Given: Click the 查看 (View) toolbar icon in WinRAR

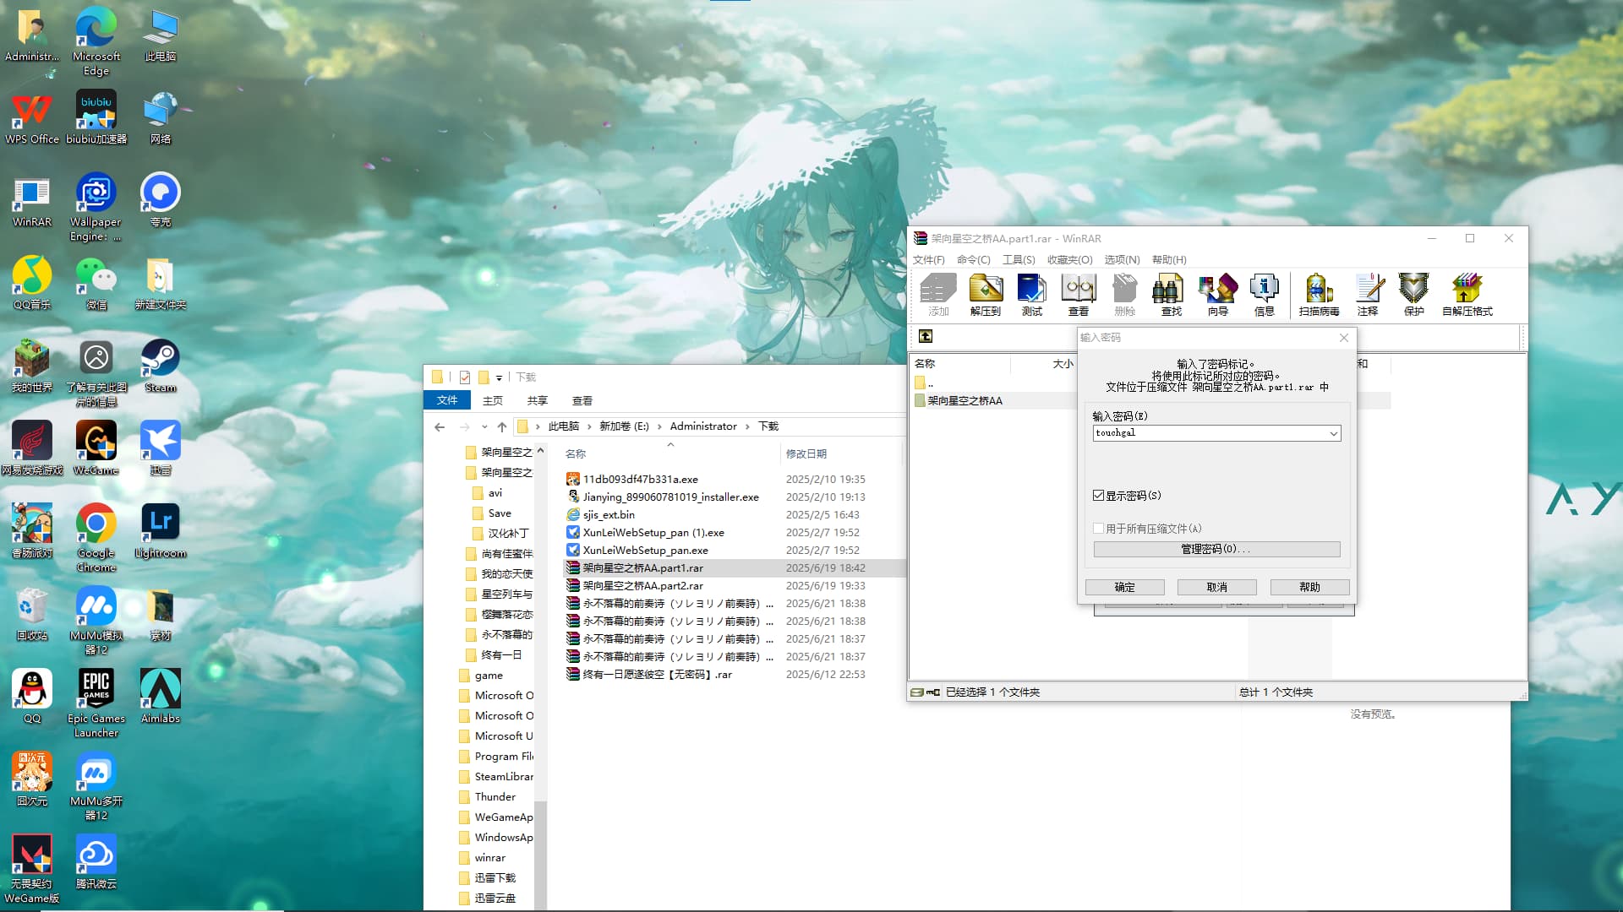Looking at the screenshot, I should coord(1079,294).
